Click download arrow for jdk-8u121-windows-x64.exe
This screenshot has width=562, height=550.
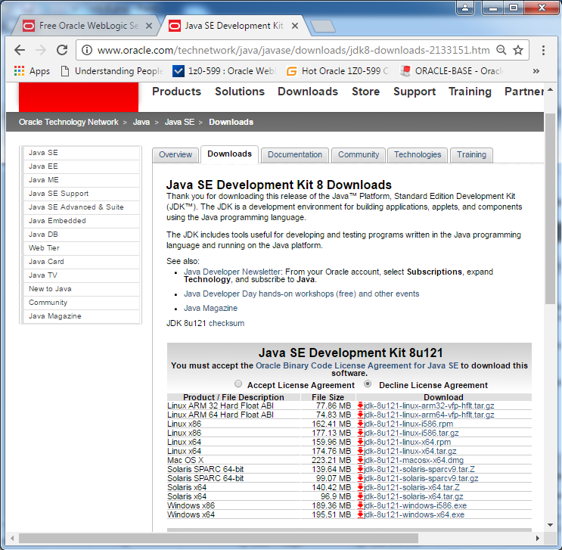click(x=360, y=514)
